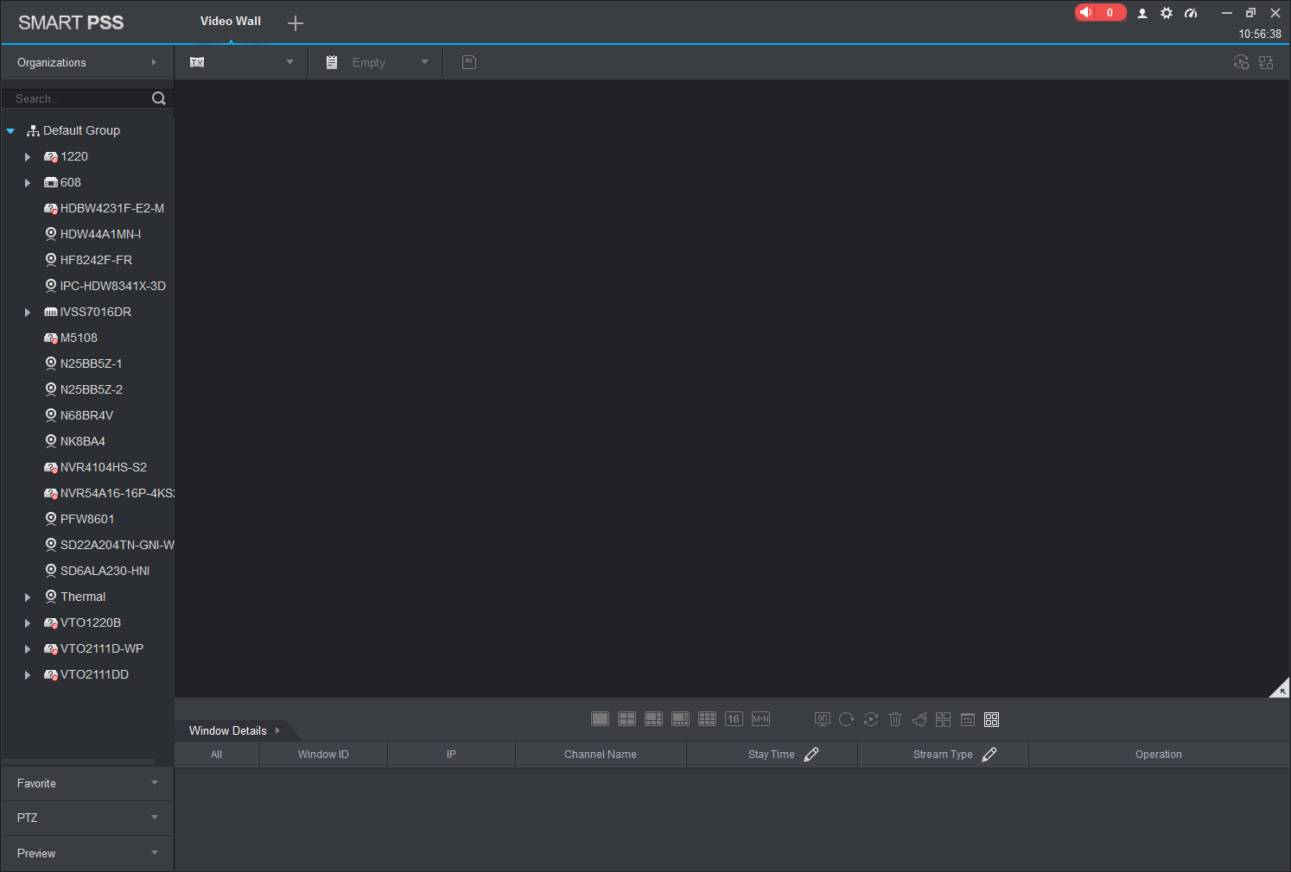This screenshot has width=1291, height=872.
Task: Select the four-window split layout
Action: coord(626,719)
